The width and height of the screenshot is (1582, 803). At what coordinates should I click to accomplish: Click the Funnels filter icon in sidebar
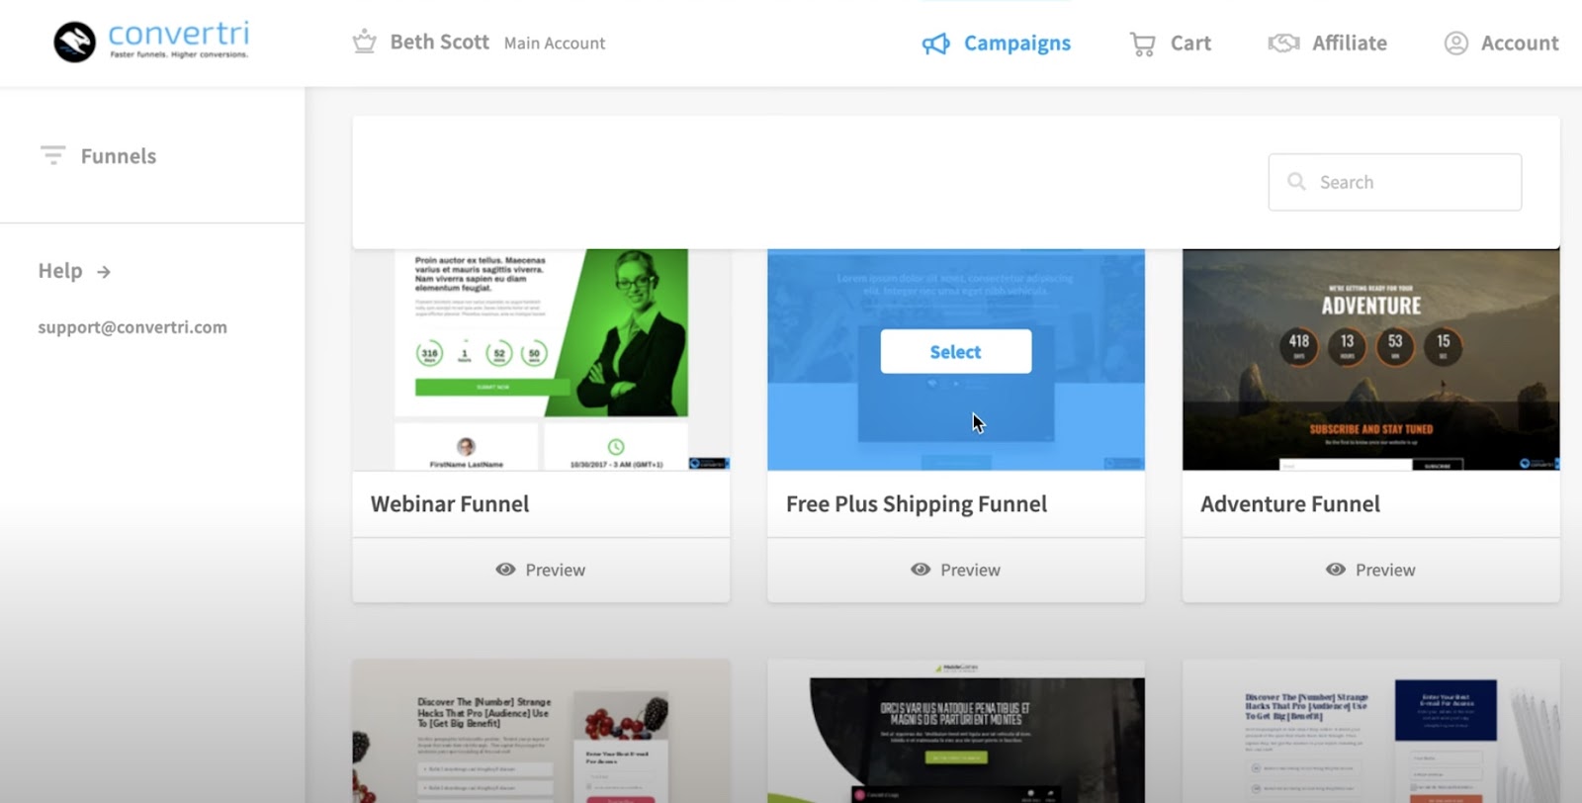pyautogui.click(x=52, y=155)
